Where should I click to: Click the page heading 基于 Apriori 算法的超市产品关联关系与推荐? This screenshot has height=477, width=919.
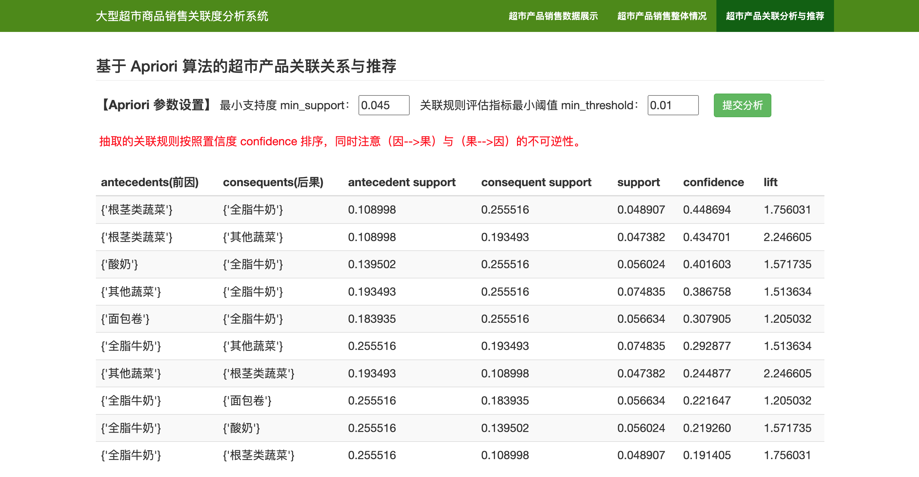pyautogui.click(x=246, y=66)
